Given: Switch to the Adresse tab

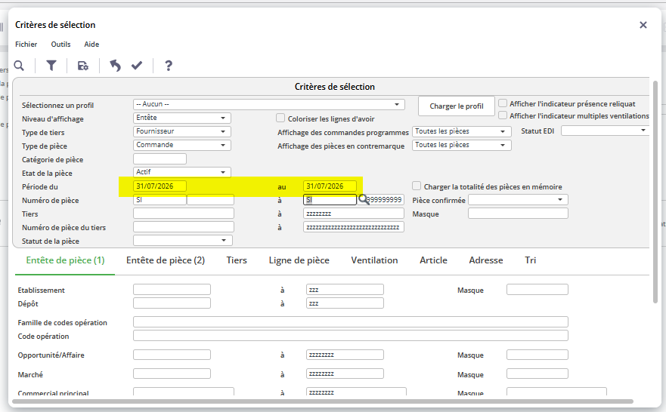Looking at the screenshot, I should [486, 260].
